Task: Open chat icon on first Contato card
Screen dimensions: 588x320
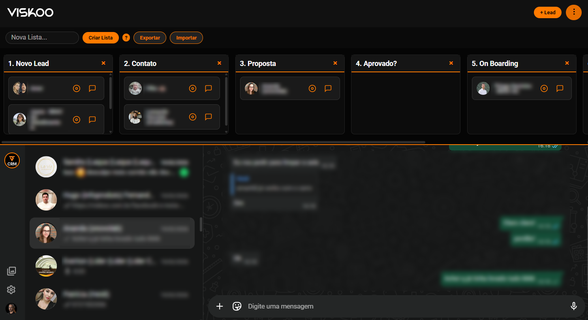Action: coord(209,88)
